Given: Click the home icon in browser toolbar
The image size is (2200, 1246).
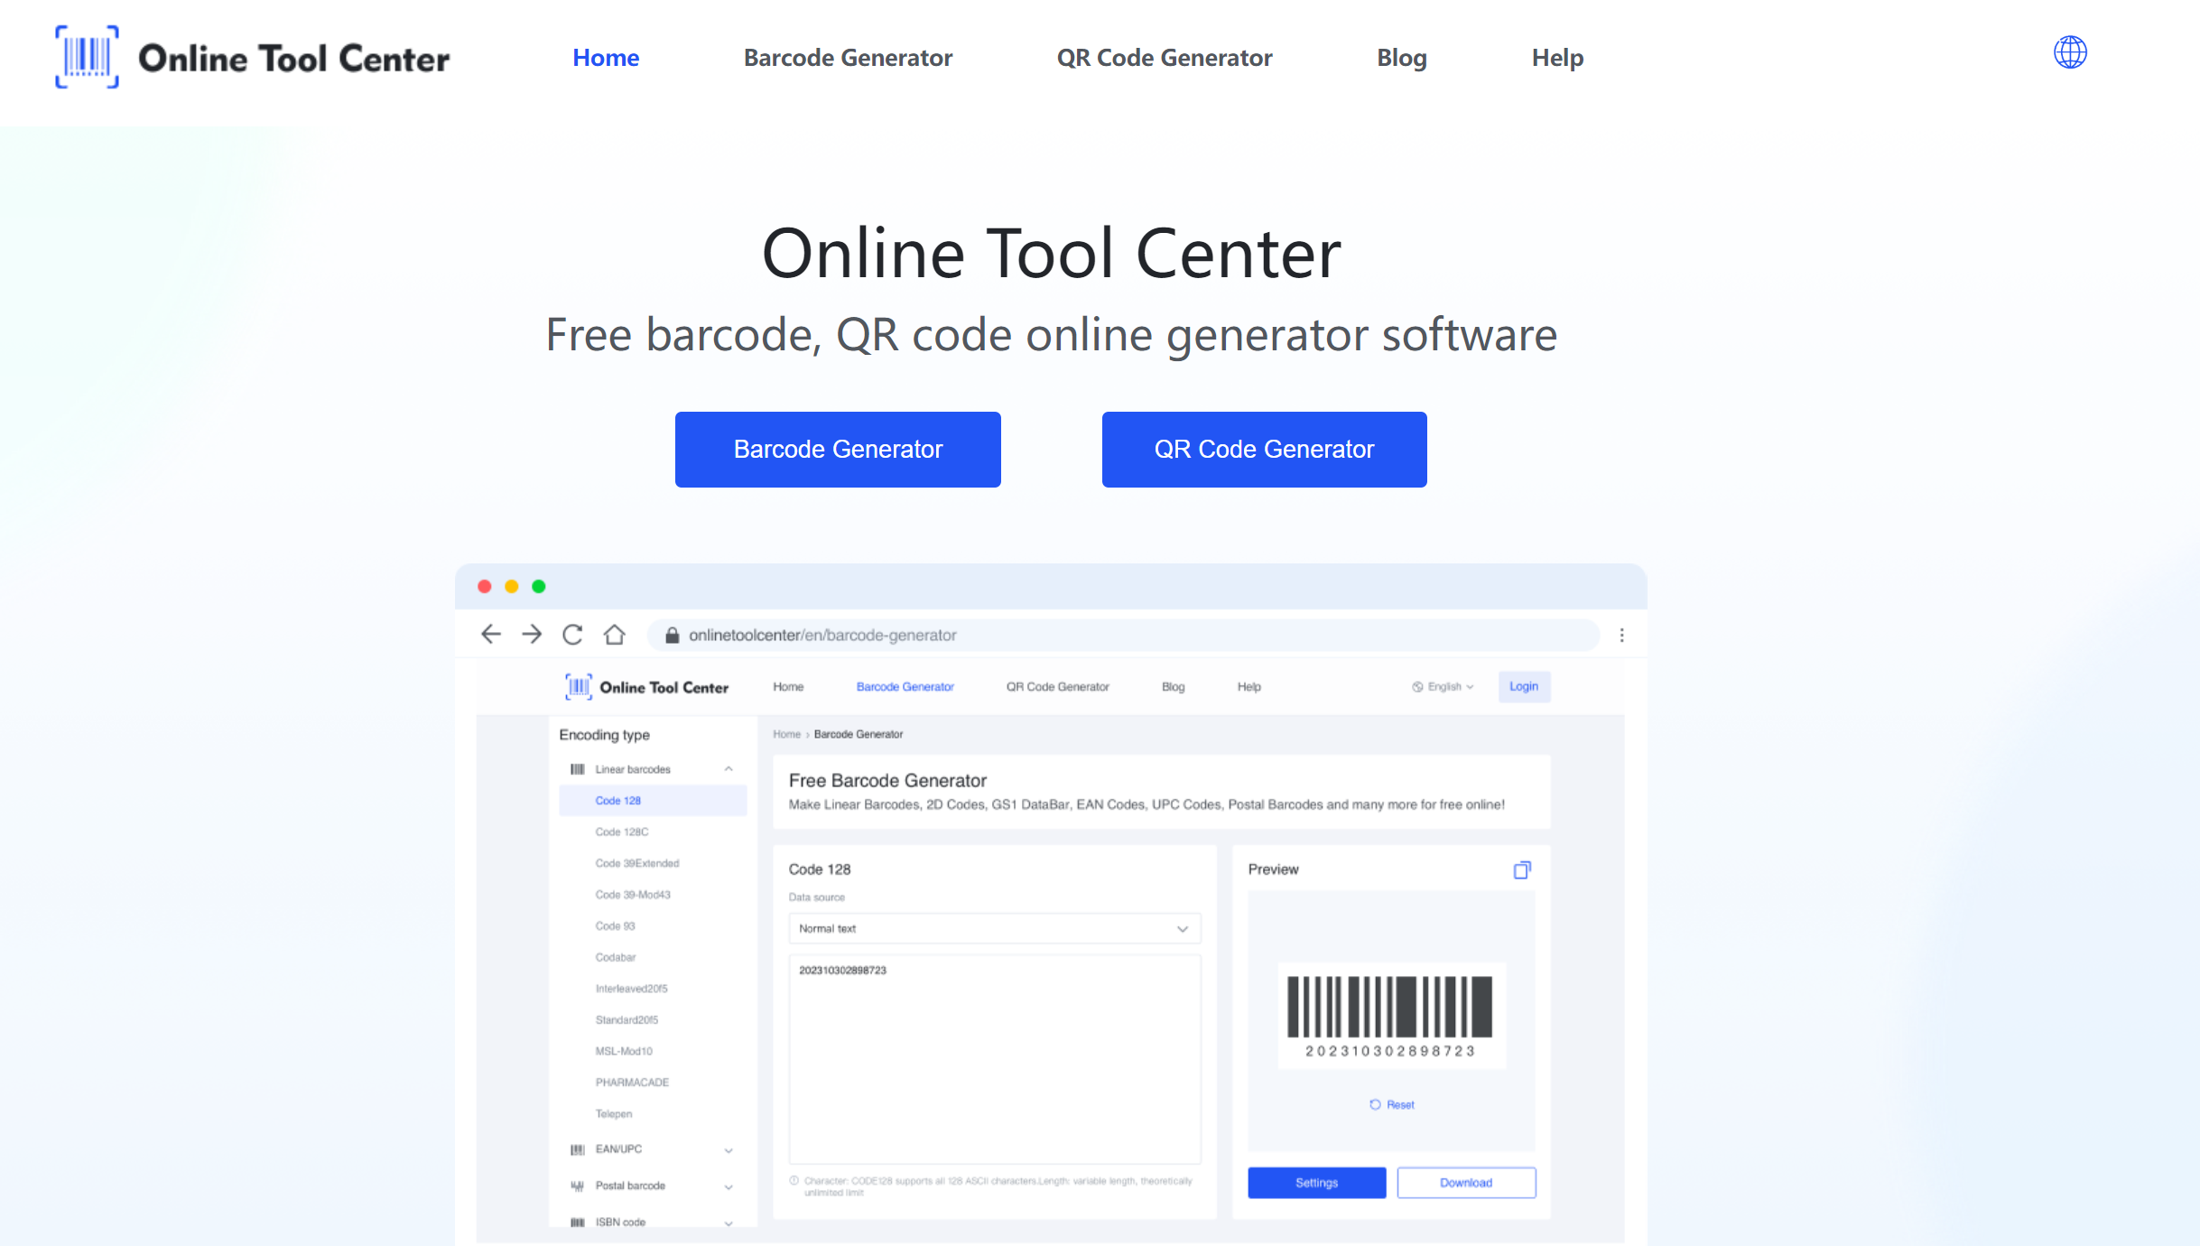Looking at the screenshot, I should tap(614, 635).
